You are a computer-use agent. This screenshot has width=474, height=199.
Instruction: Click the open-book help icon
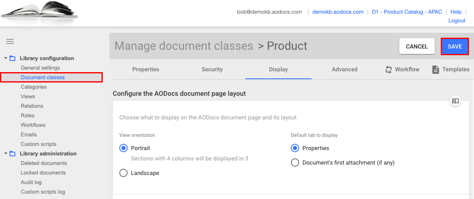[455, 101]
